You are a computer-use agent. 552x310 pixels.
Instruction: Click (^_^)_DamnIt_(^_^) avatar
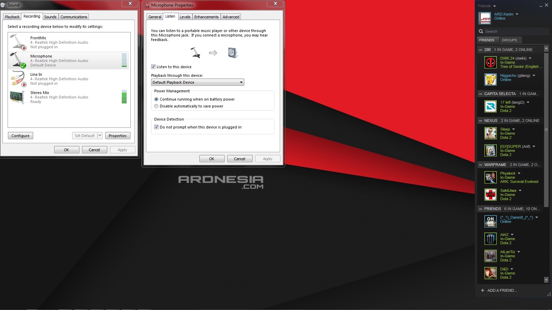pyautogui.click(x=491, y=221)
